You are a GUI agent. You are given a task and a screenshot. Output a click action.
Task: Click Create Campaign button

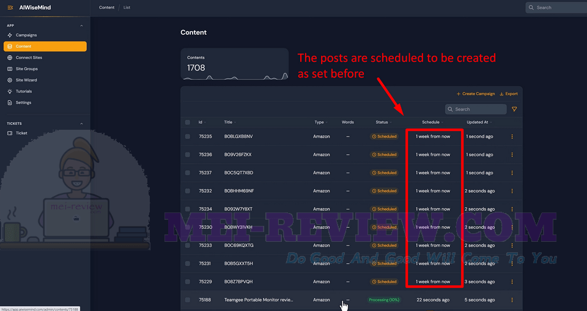(x=476, y=94)
